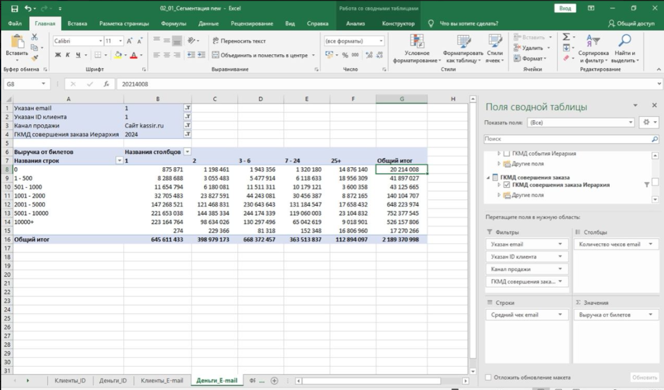Check the ГКМД события Иерархия field
Screen dimensions: 664x390
coord(505,153)
